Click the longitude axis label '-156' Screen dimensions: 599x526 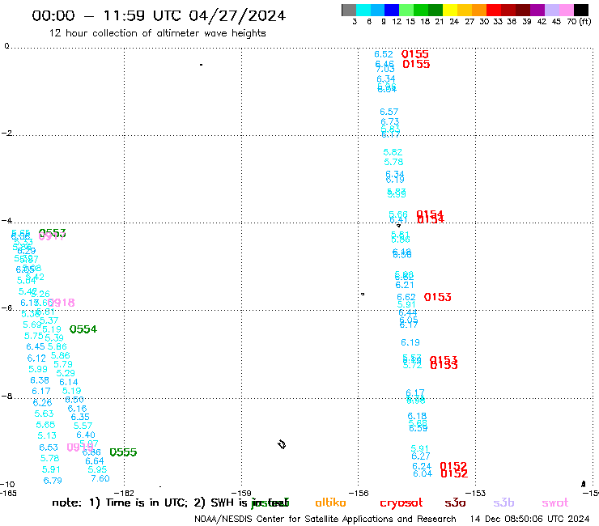tap(359, 493)
